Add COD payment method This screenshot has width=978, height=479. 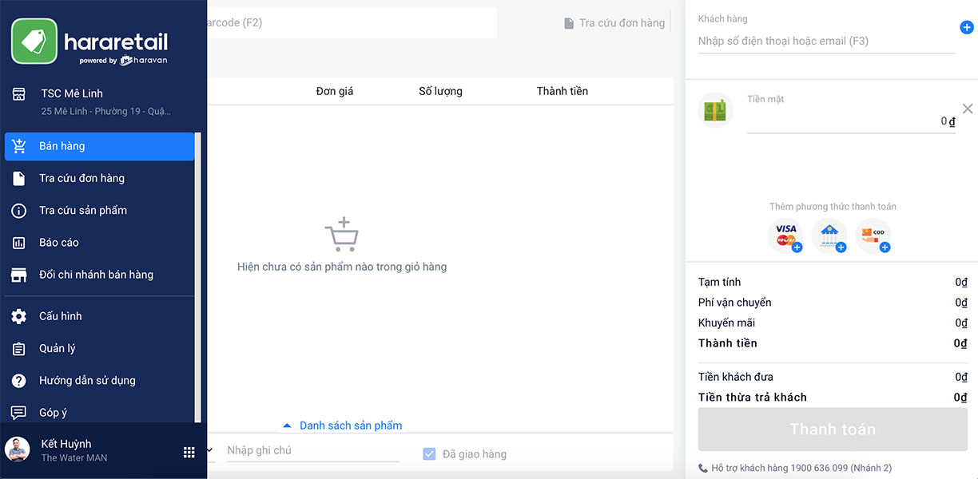tap(873, 236)
